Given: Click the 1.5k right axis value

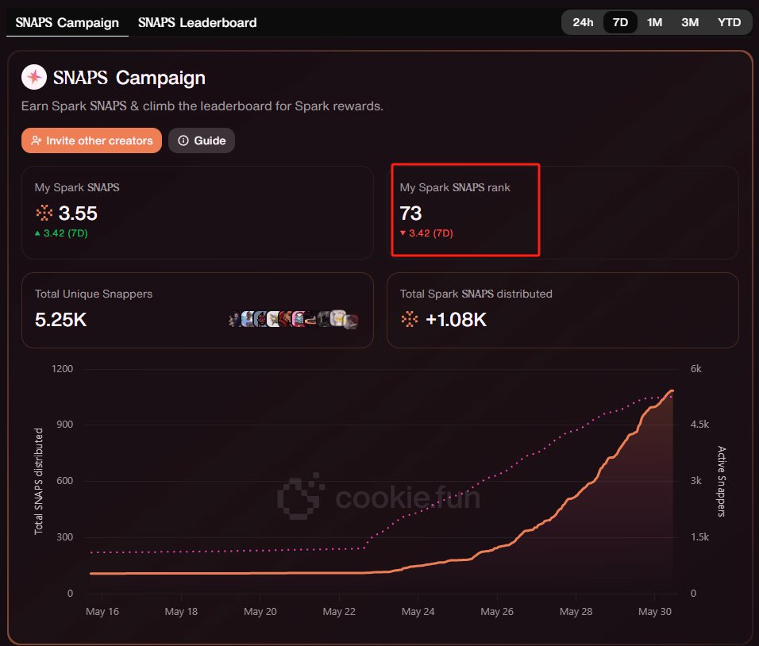Looking at the screenshot, I should (x=699, y=537).
